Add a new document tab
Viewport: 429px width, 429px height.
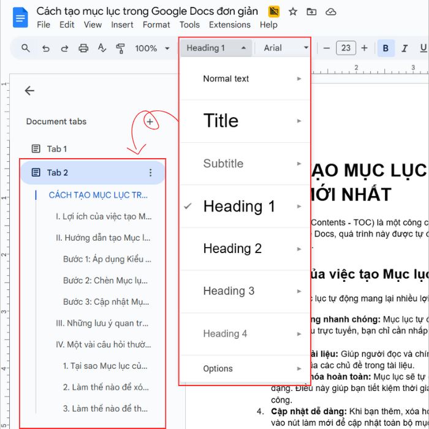[150, 121]
